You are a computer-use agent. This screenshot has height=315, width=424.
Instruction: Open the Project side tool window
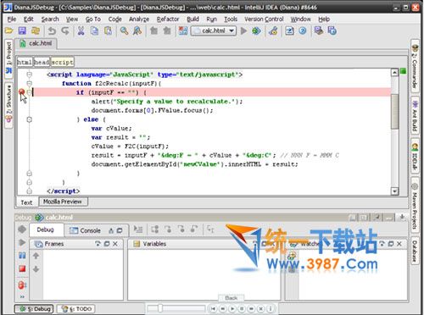8,58
